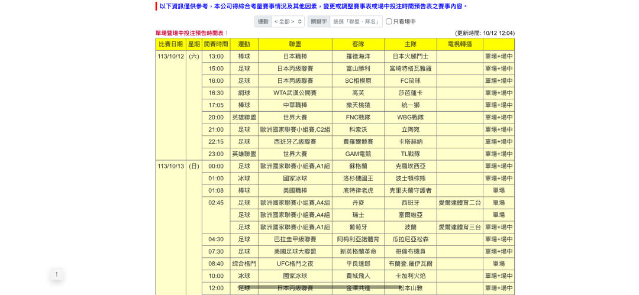Screen dimensions: 639x295
Task: Click the 客隊 column header
Action: coord(358,44)
